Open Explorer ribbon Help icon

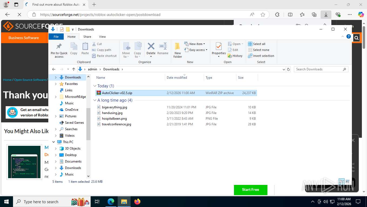point(348,37)
